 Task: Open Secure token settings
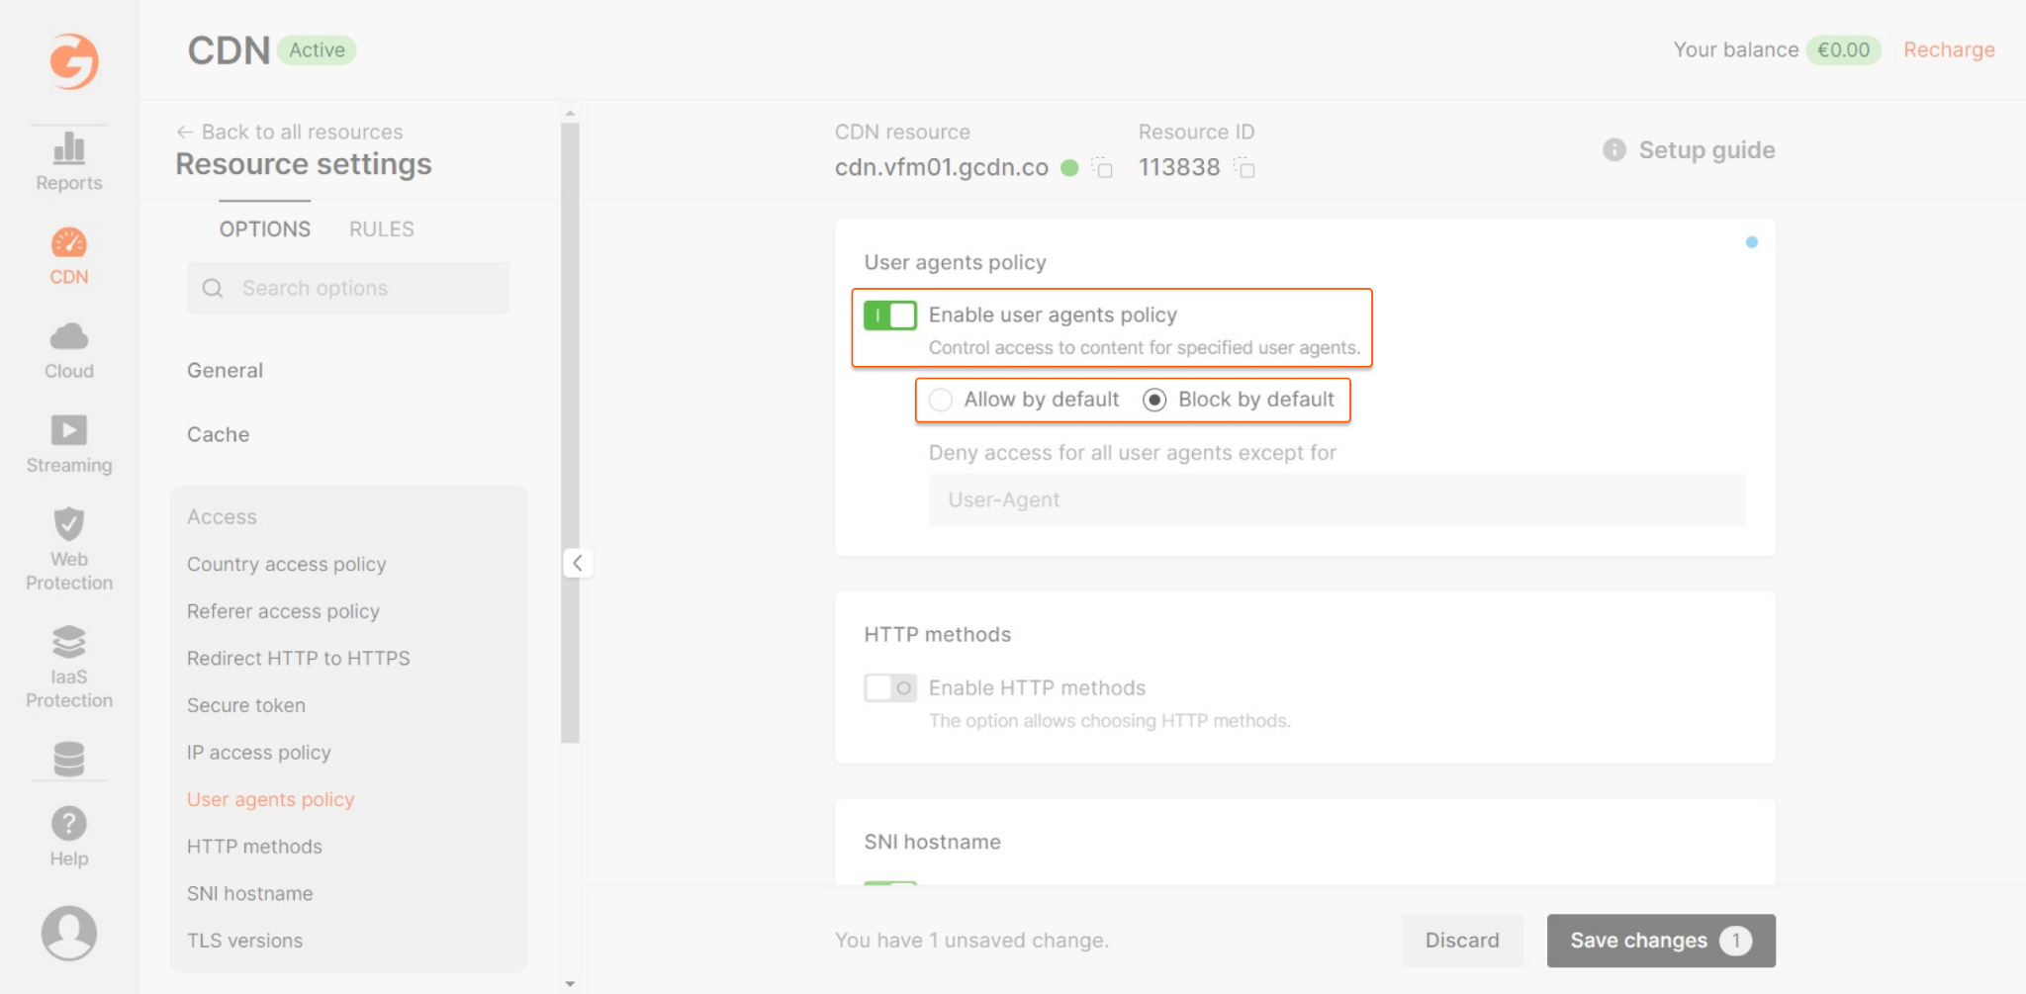pos(245,705)
